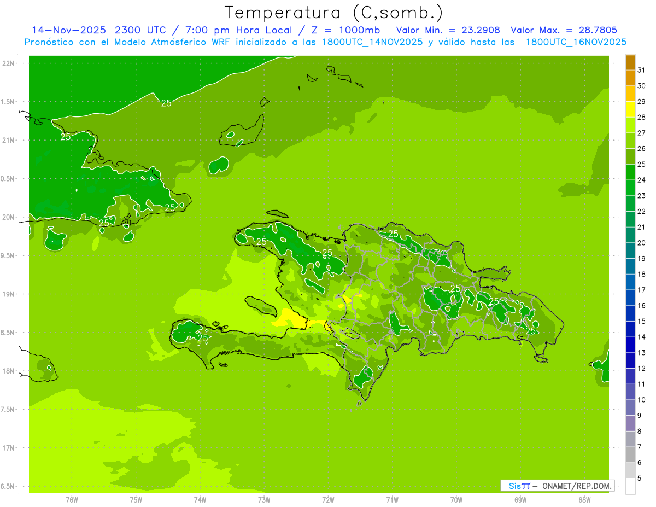
Task: Click the yellow color swatch between 28 and 29
Action: pos(630,109)
